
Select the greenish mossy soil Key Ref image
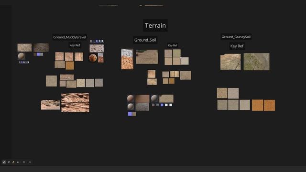pyautogui.click(x=256, y=62)
